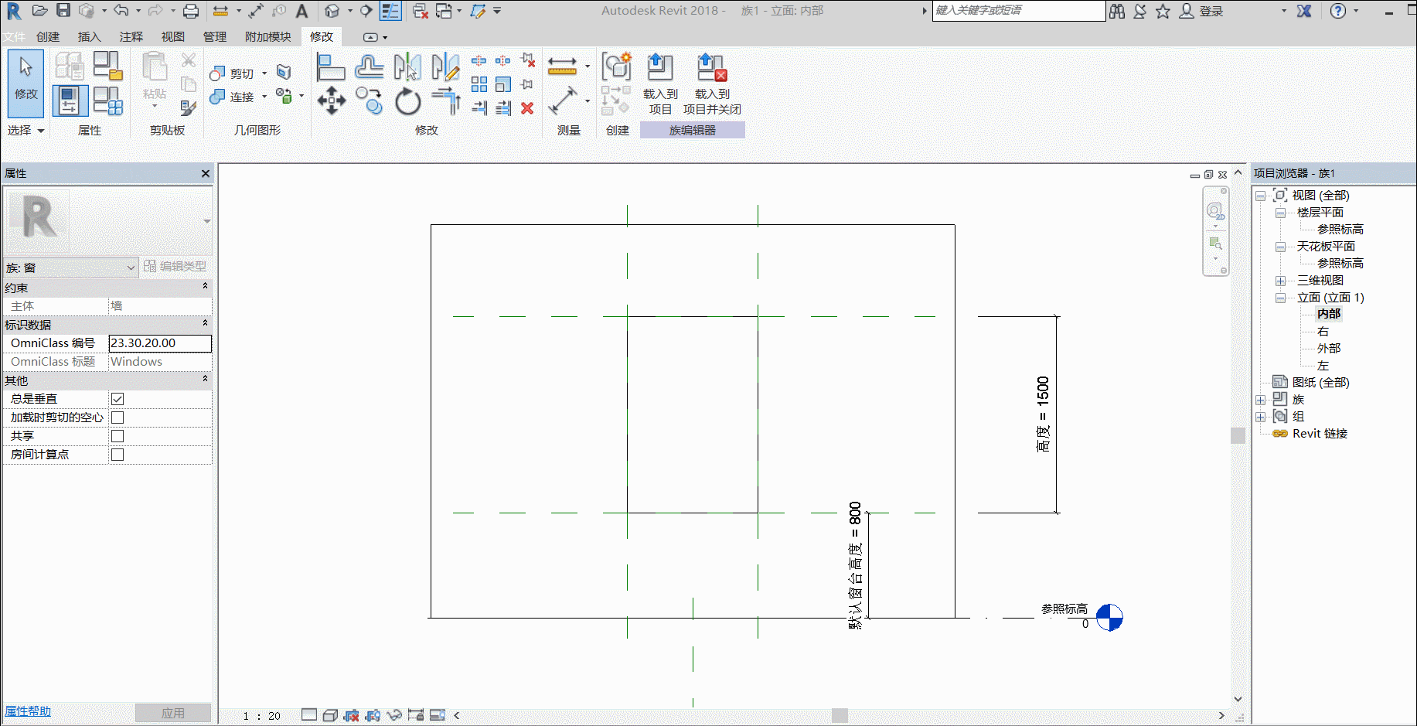Click the Aligned Dimension measure icon
1417x726 pixels.
click(x=562, y=101)
